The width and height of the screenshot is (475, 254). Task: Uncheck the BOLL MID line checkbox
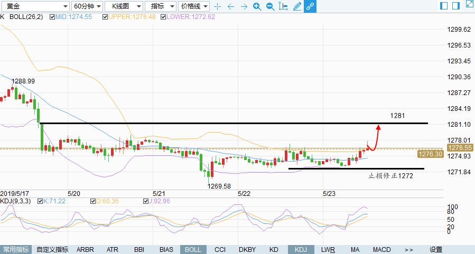coord(52,17)
